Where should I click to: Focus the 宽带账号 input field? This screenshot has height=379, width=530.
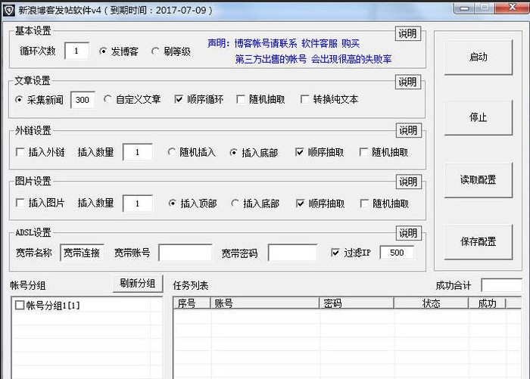(185, 253)
